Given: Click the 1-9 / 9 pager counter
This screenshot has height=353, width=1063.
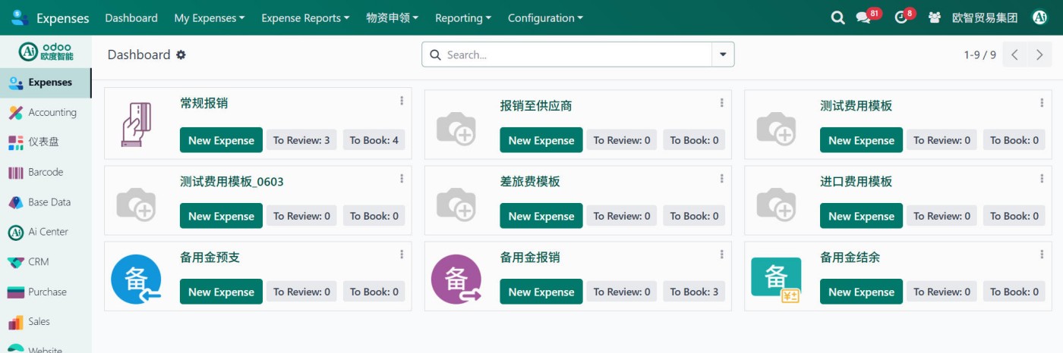Looking at the screenshot, I should 979,55.
